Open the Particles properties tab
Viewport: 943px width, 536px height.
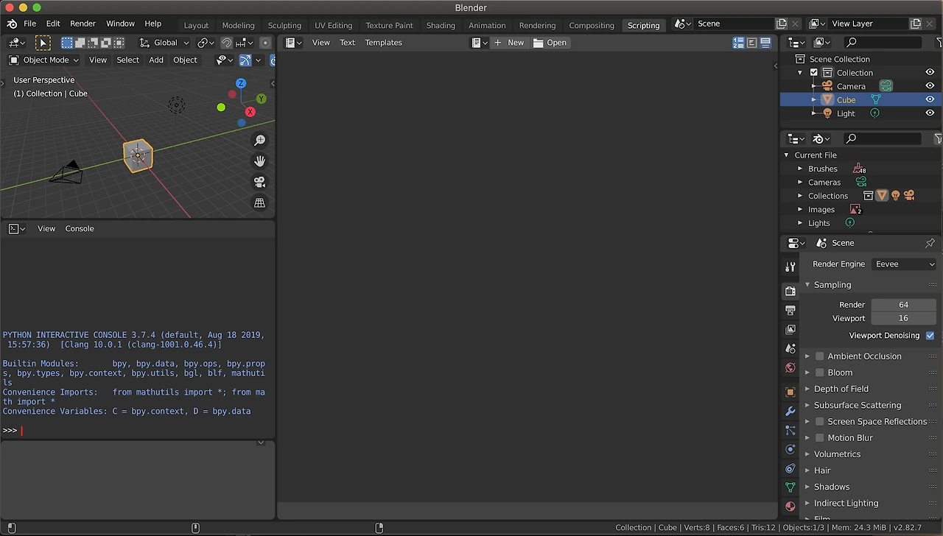pyautogui.click(x=790, y=430)
